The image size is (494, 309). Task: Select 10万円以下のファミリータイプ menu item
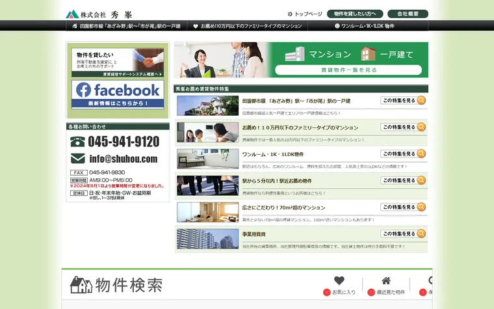coord(248,26)
